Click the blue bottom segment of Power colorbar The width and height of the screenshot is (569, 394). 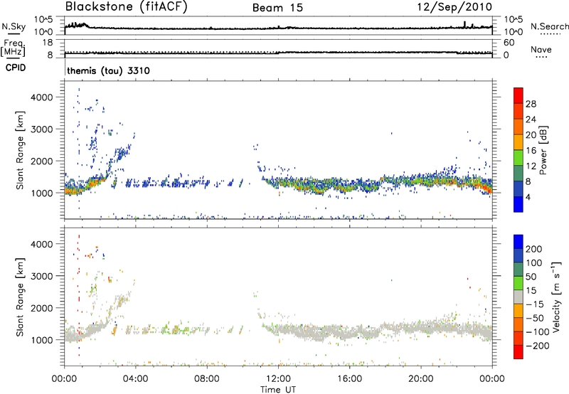tap(518, 204)
